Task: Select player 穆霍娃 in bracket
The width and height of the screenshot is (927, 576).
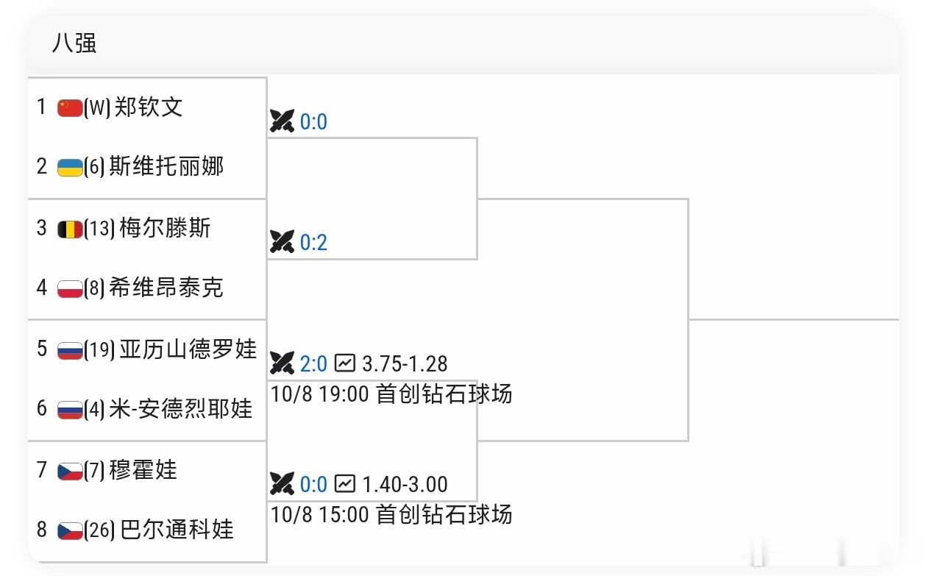Action: [143, 469]
